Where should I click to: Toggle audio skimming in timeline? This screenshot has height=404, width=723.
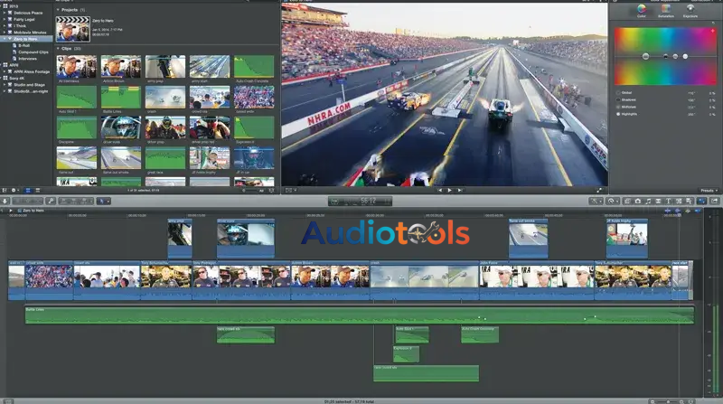[677, 211]
